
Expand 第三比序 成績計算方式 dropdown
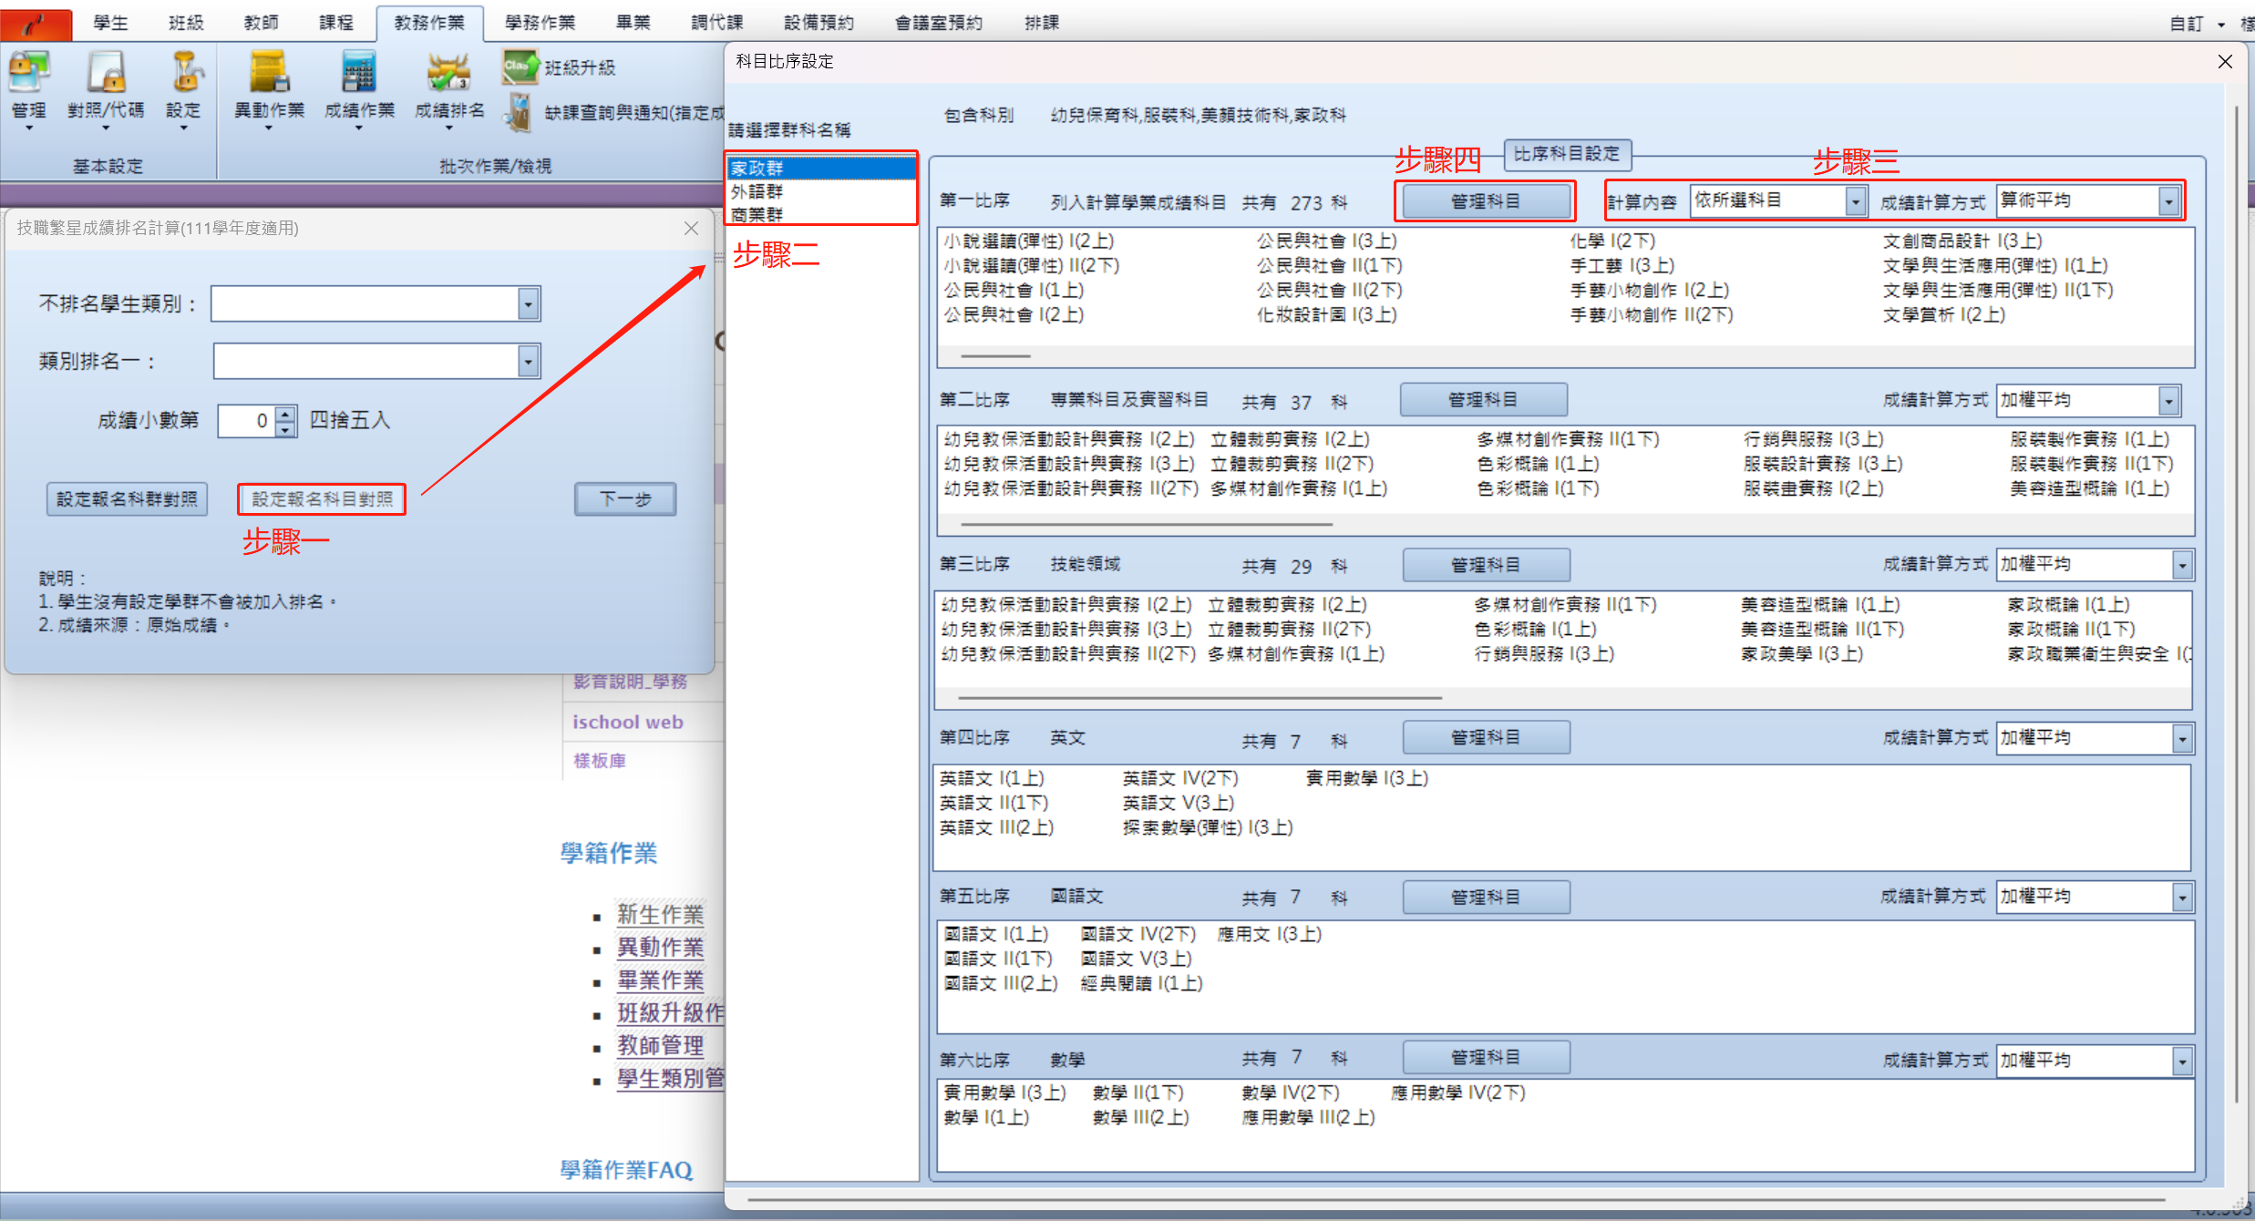click(2182, 565)
